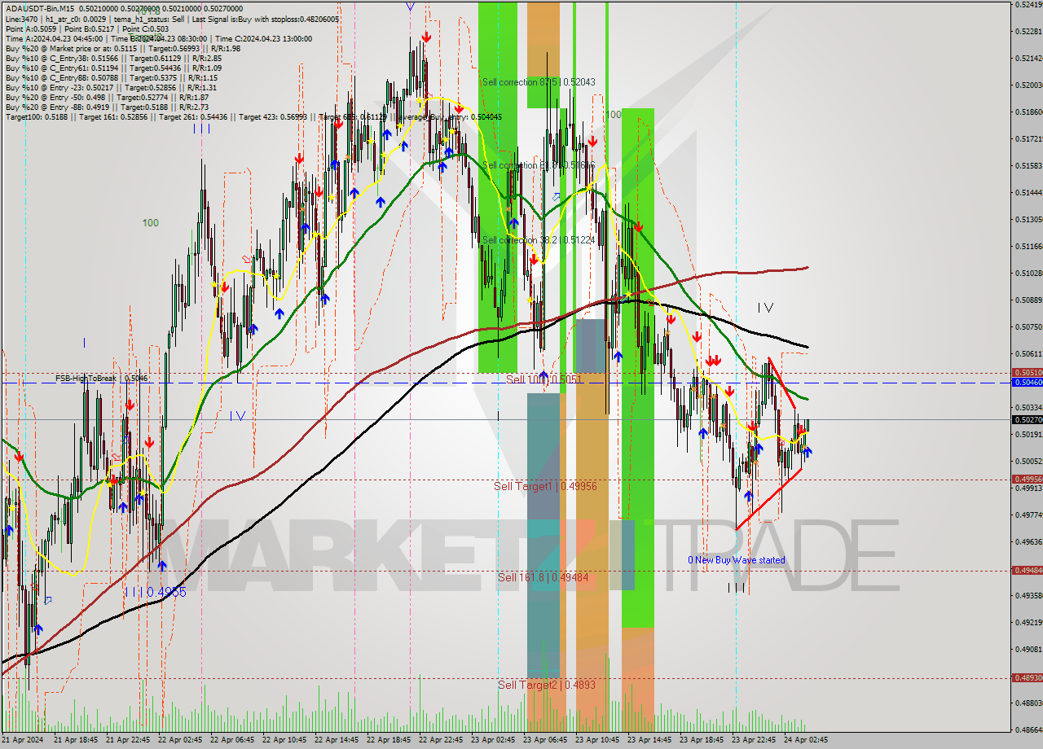This screenshot has height=749, width=1043.
Task: Click the 'Line:3470 | h1_atr_c0' info line
Action: click(x=171, y=18)
